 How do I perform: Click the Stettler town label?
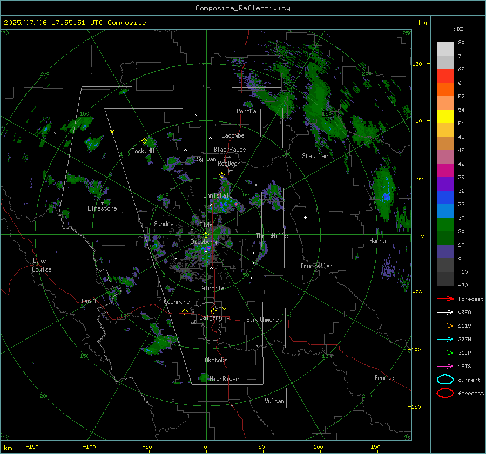pos(315,156)
